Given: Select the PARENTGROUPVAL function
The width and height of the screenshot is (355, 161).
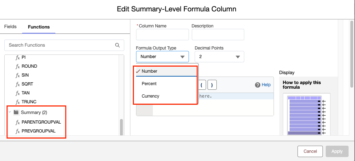Looking at the screenshot, I should point(41,122).
